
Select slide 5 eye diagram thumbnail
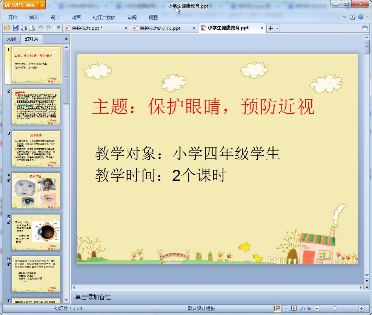[x=36, y=233]
